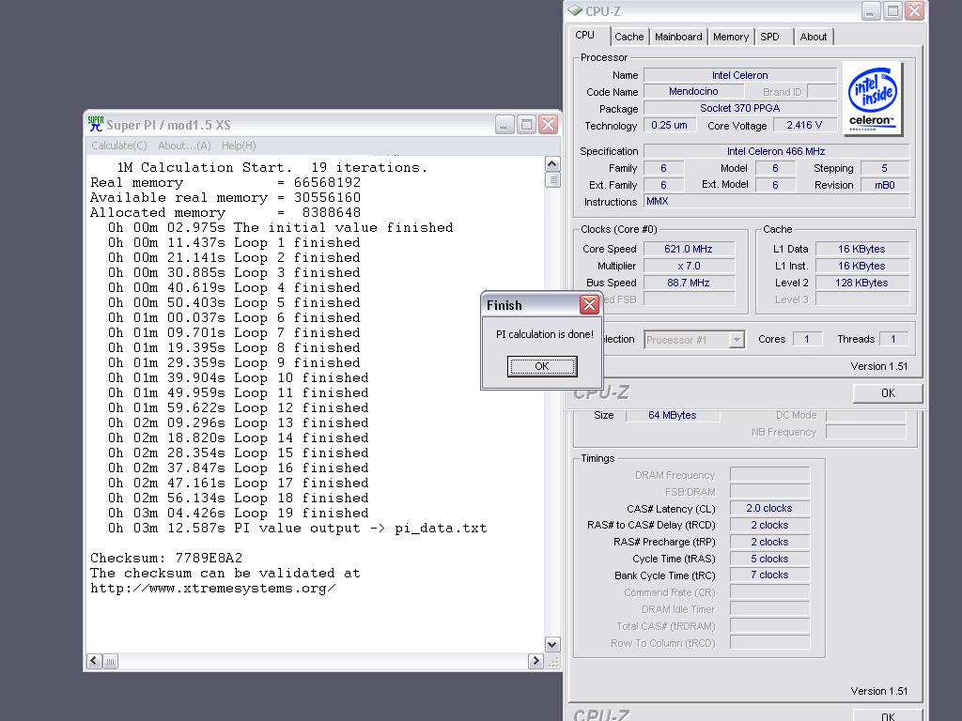Click OK in the Finish dialog
The image size is (962, 721).
(542, 366)
